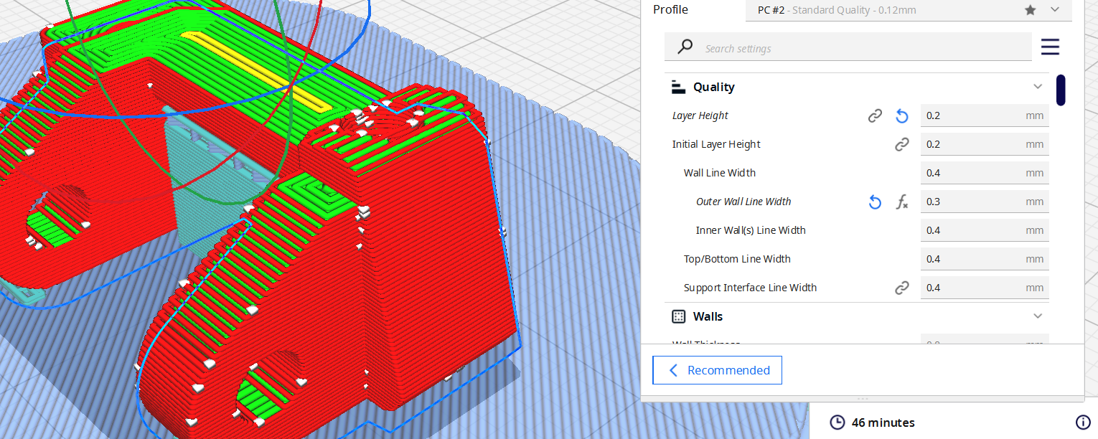Click the formula icon for Outer Wall Line Width
The image size is (1098, 439).
[902, 202]
